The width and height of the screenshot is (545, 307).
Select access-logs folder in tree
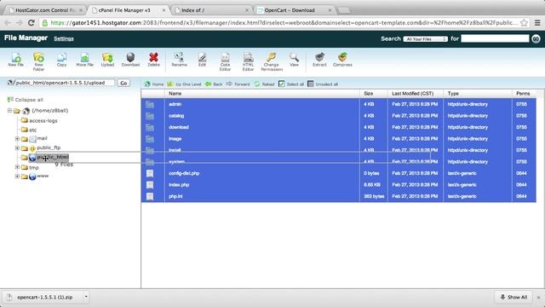click(x=43, y=121)
